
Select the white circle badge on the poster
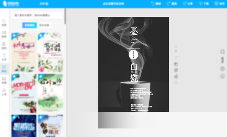click(x=133, y=55)
